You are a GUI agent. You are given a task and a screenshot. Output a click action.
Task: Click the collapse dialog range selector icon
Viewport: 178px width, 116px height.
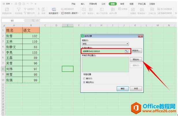(x=127, y=51)
